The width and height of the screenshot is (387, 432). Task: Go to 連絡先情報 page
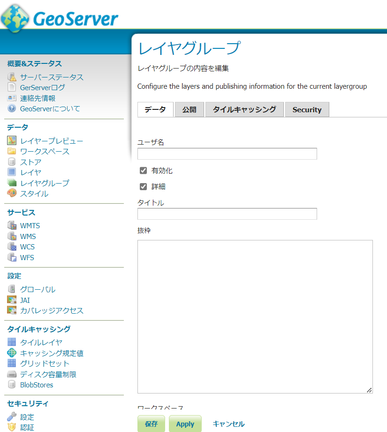tap(38, 98)
